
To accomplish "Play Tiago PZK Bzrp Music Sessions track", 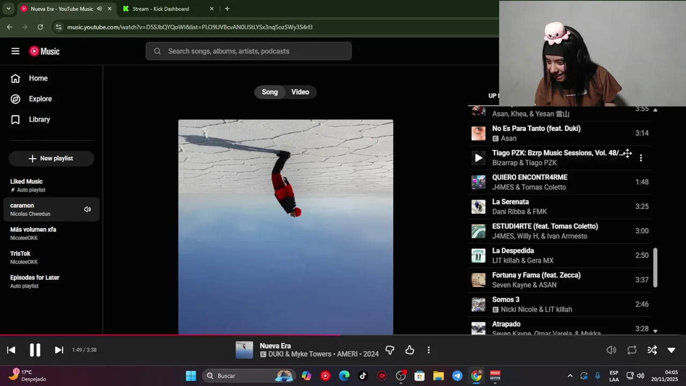I will 478,158.
